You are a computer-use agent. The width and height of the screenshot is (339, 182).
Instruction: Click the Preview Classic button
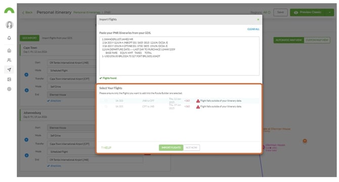[308, 13]
